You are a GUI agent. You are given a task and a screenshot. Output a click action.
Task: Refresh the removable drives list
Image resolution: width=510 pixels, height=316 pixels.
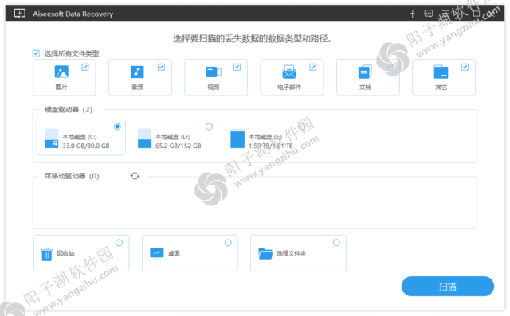(x=135, y=176)
